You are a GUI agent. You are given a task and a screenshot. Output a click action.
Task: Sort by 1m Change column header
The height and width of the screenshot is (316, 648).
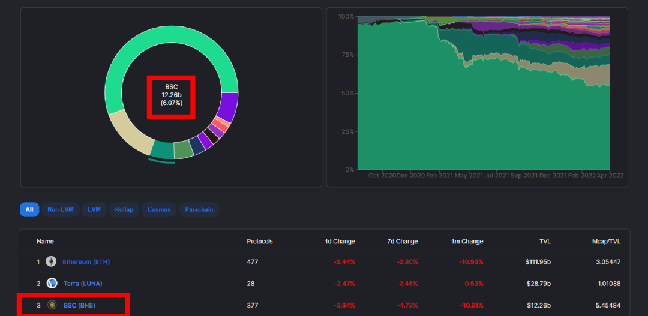pyautogui.click(x=467, y=241)
